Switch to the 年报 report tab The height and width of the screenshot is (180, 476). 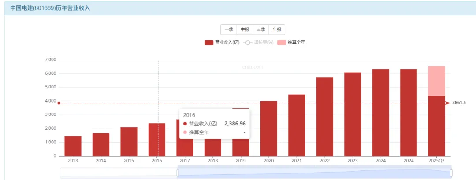tap(277, 29)
